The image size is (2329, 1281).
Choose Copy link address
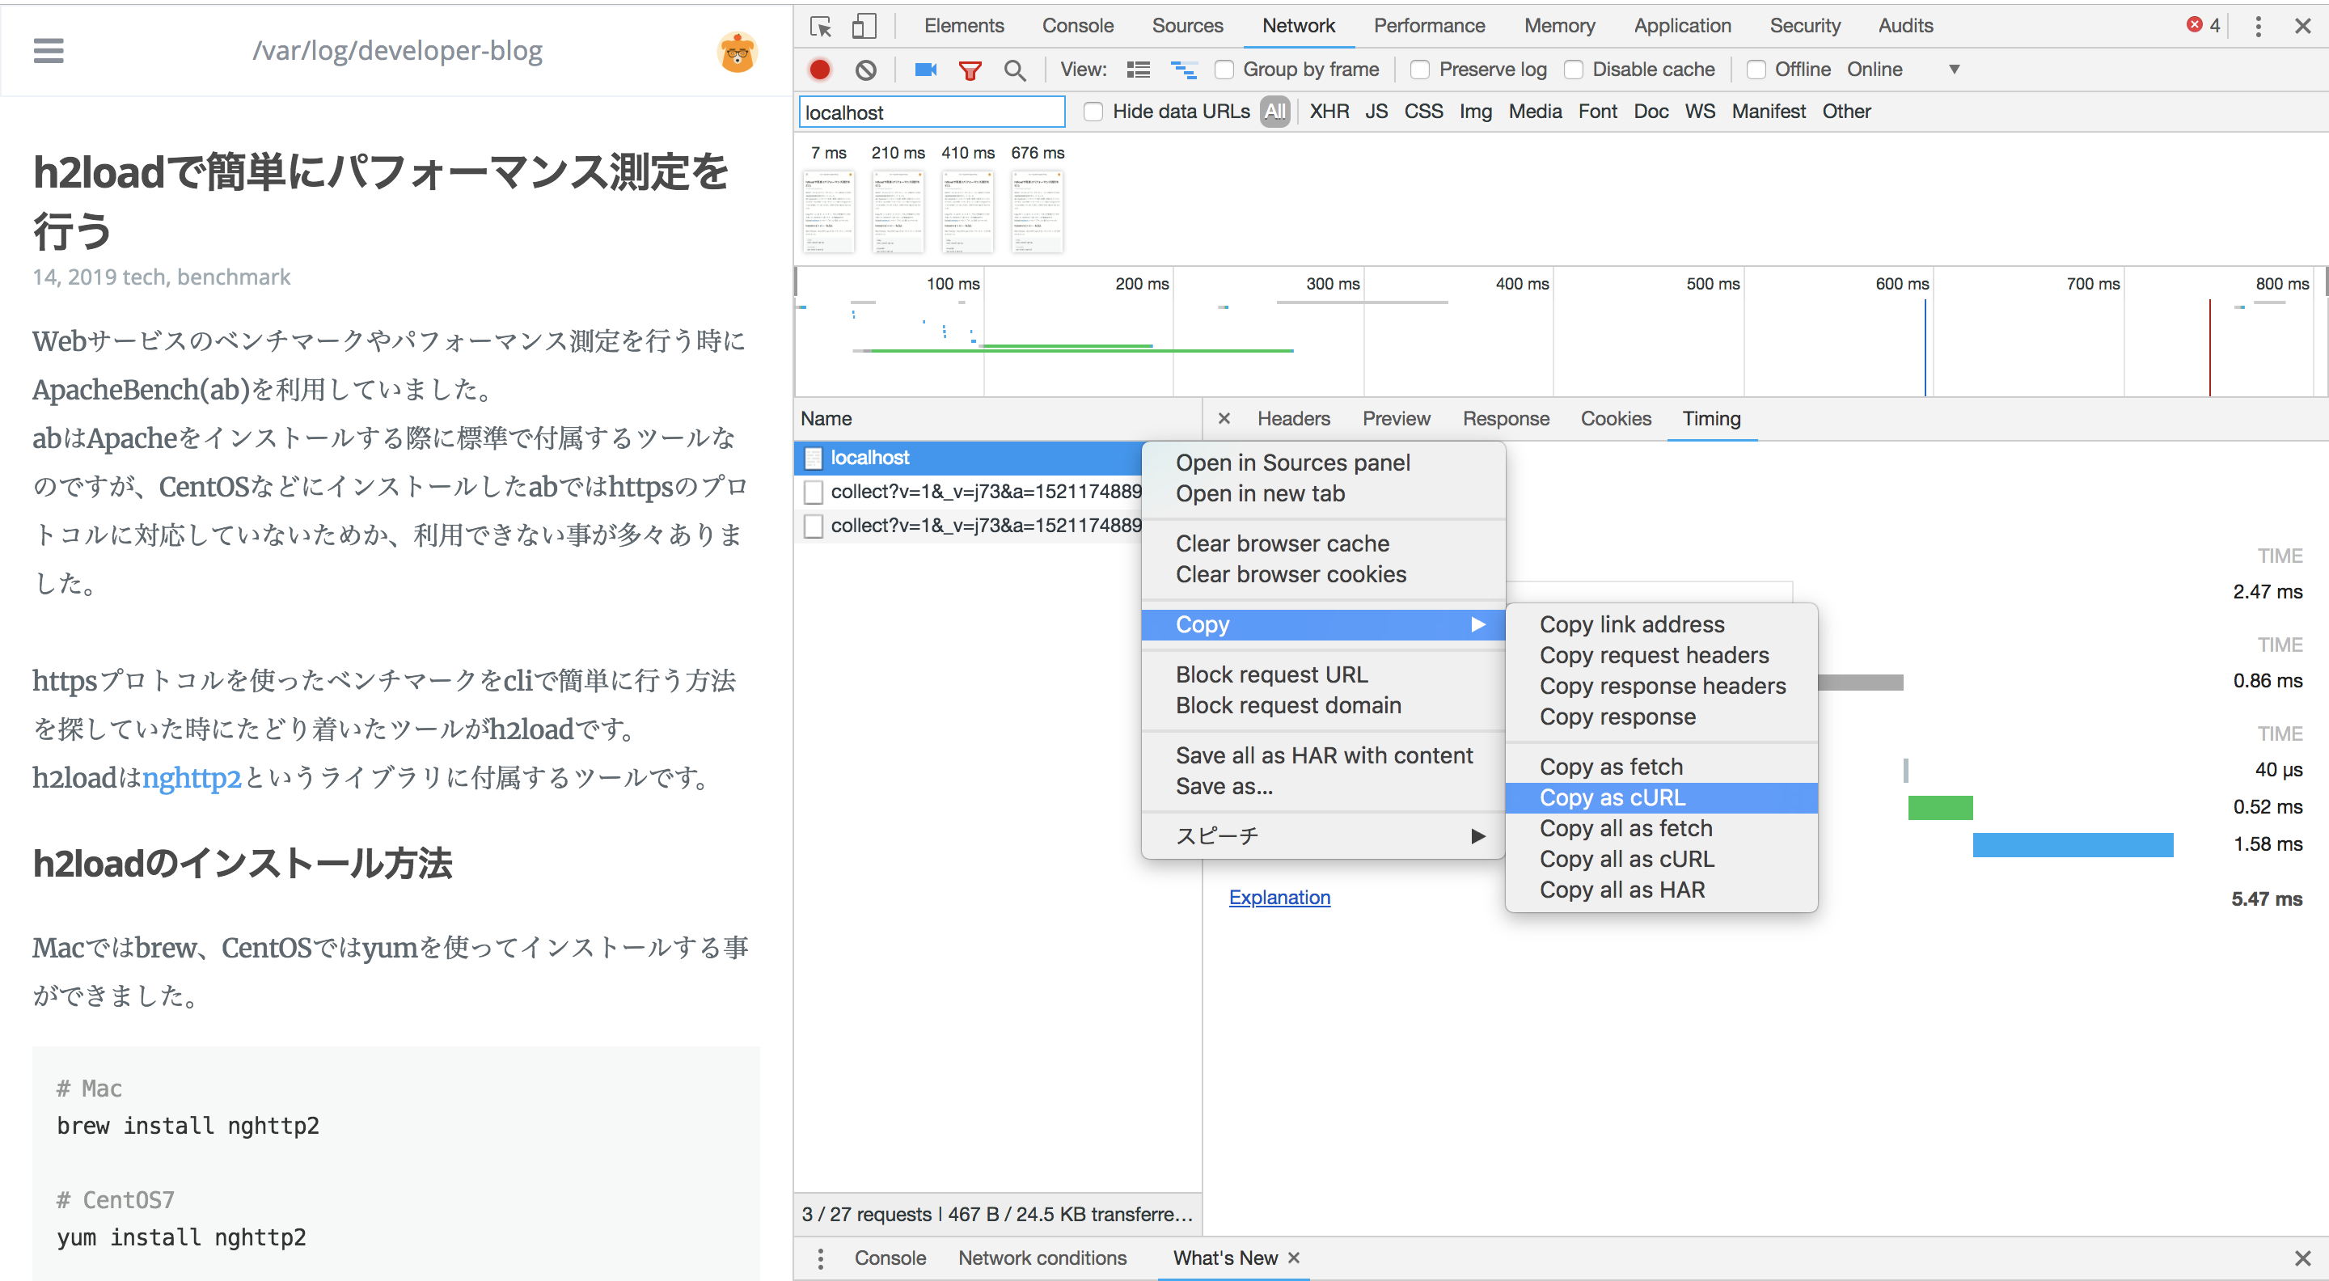click(x=1661, y=624)
